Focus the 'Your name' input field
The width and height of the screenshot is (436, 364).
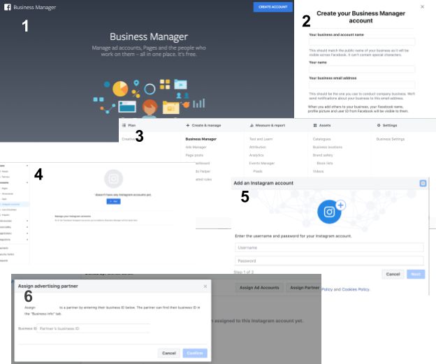tap(362, 69)
